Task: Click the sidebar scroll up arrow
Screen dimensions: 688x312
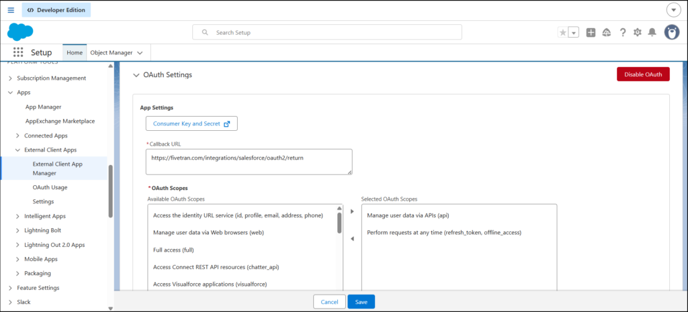Action: click(111, 66)
